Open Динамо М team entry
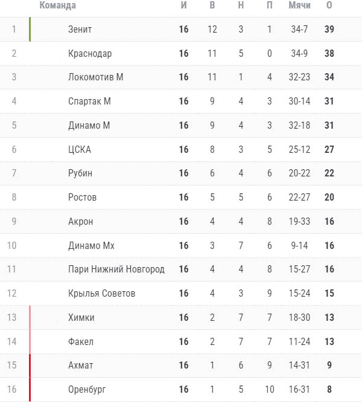Image resolution: width=362 pixels, height=403 pixels. 89,126
